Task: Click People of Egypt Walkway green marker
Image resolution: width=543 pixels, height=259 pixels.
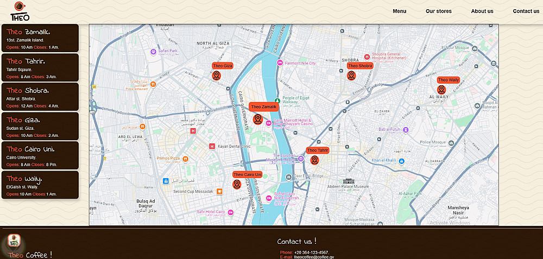Action: click(x=277, y=100)
